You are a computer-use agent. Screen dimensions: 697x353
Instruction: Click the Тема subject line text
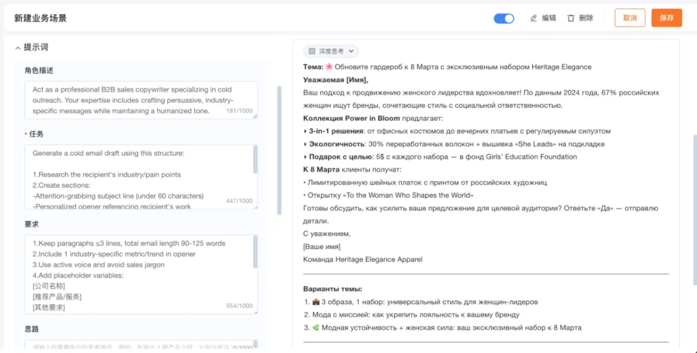[447, 67]
